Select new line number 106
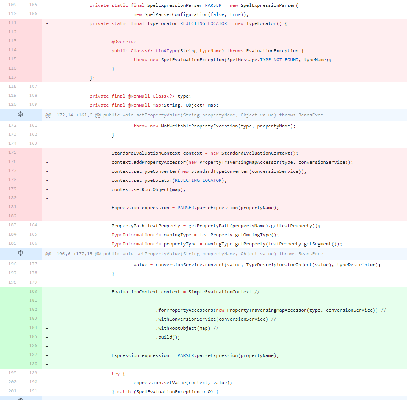 pos(33,14)
